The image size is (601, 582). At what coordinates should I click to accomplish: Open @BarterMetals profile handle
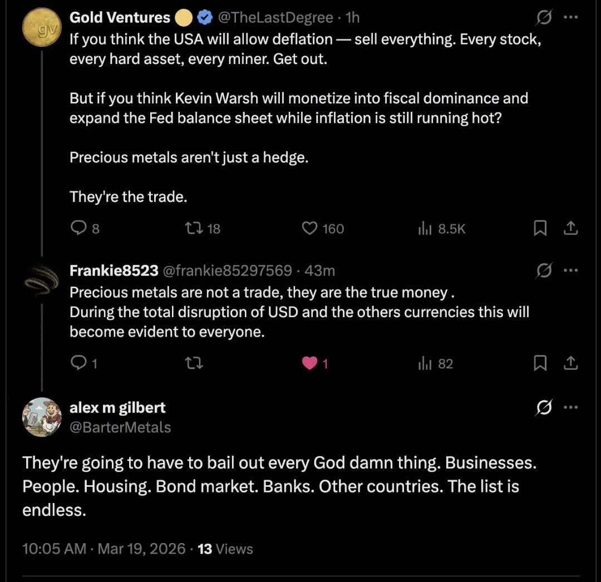pyautogui.click(x=120, y=427)
